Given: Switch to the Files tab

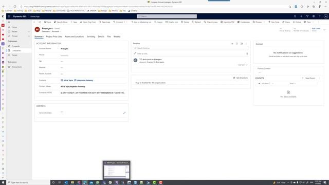Looking at the screenshot, I should [x=109, y=36].
